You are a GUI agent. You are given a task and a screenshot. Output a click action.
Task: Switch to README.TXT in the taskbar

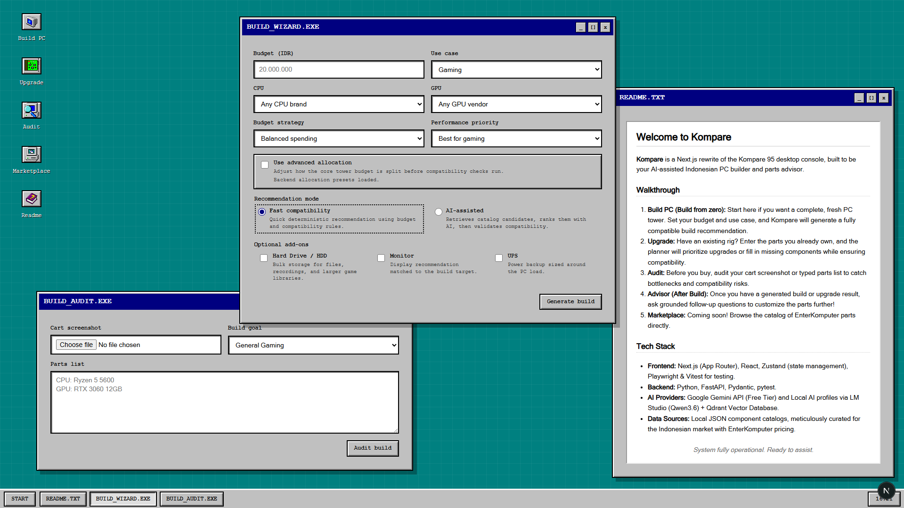63,499
